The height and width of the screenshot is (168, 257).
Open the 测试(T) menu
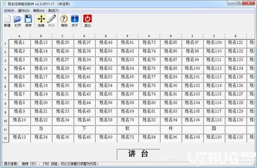point(53,11)
